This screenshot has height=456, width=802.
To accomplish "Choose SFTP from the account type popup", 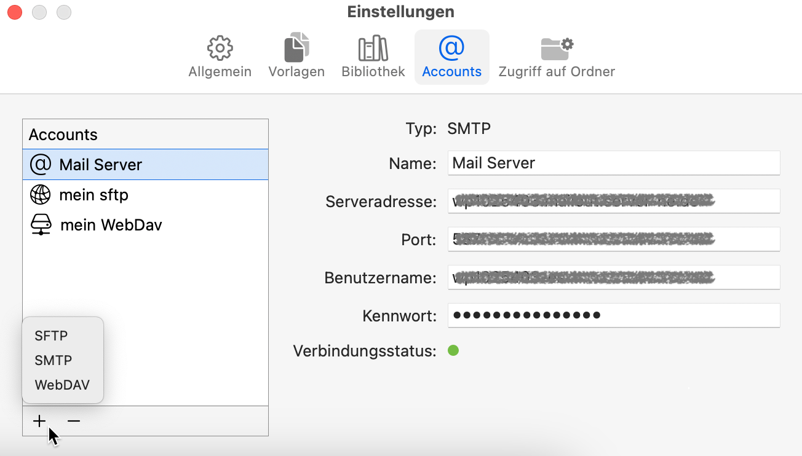I will pyautogui.click(x=52, y=336).
